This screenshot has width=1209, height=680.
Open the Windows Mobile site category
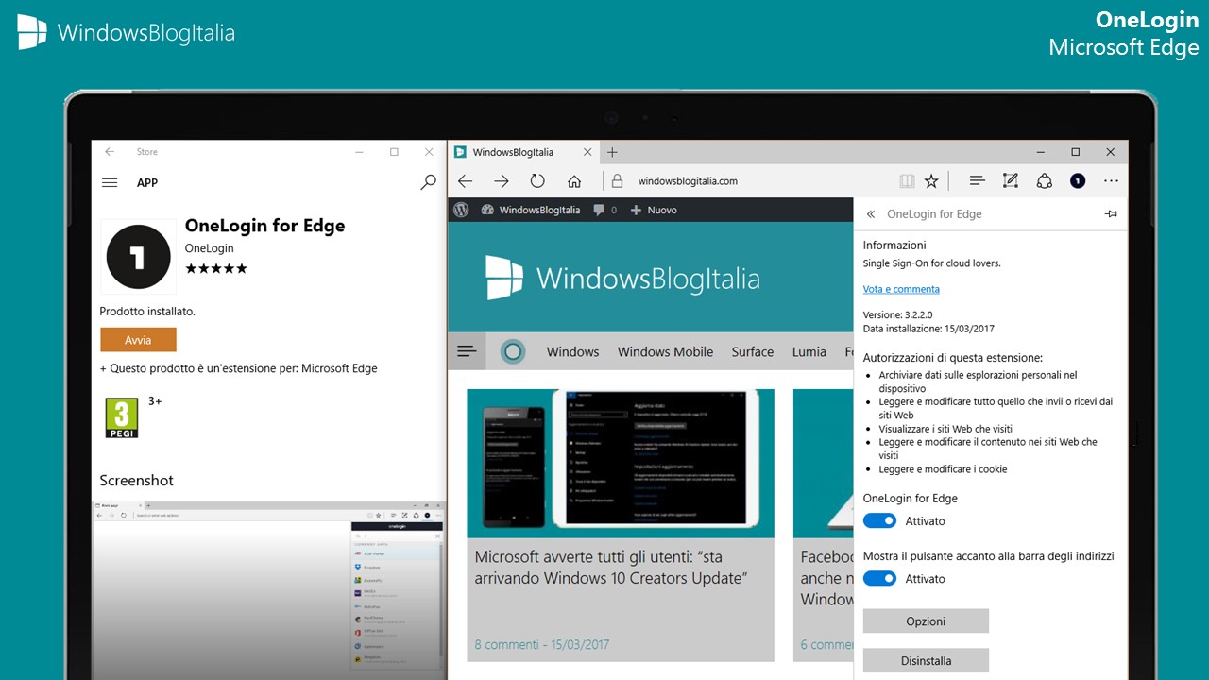665,351
